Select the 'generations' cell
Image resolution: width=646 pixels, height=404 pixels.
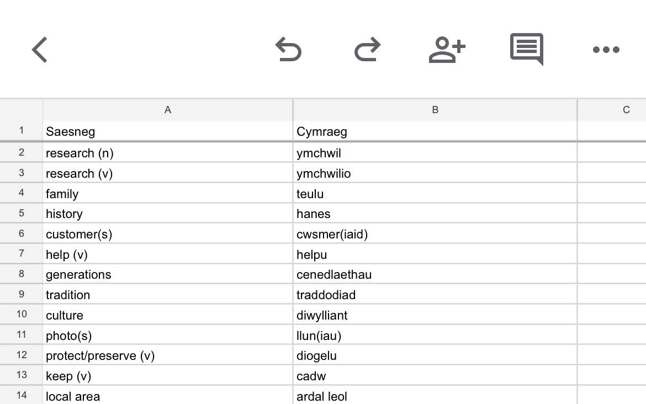(x=168, y=274)
